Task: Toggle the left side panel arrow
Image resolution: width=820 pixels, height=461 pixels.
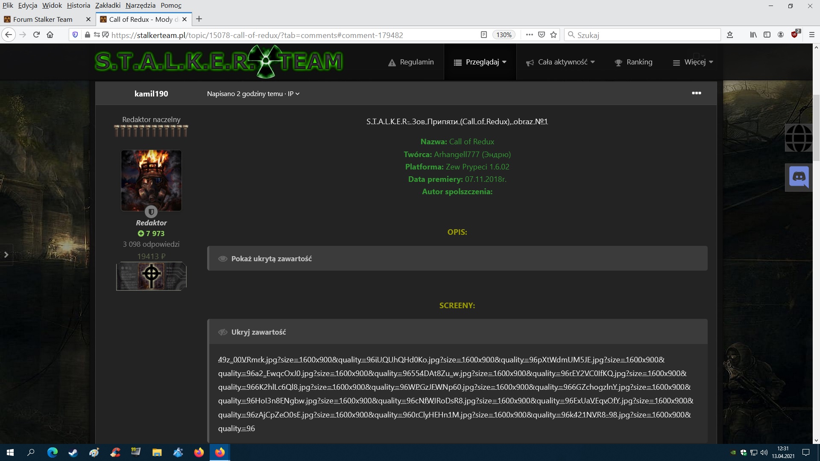Action: click(6, 255)
